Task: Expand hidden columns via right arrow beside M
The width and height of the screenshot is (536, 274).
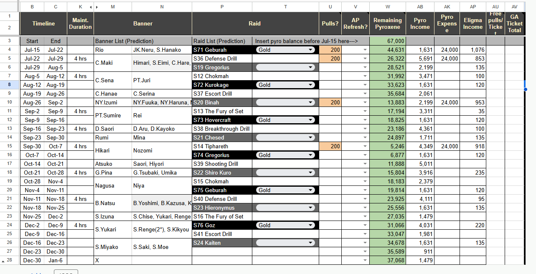Action: click(x=97, y=7)
